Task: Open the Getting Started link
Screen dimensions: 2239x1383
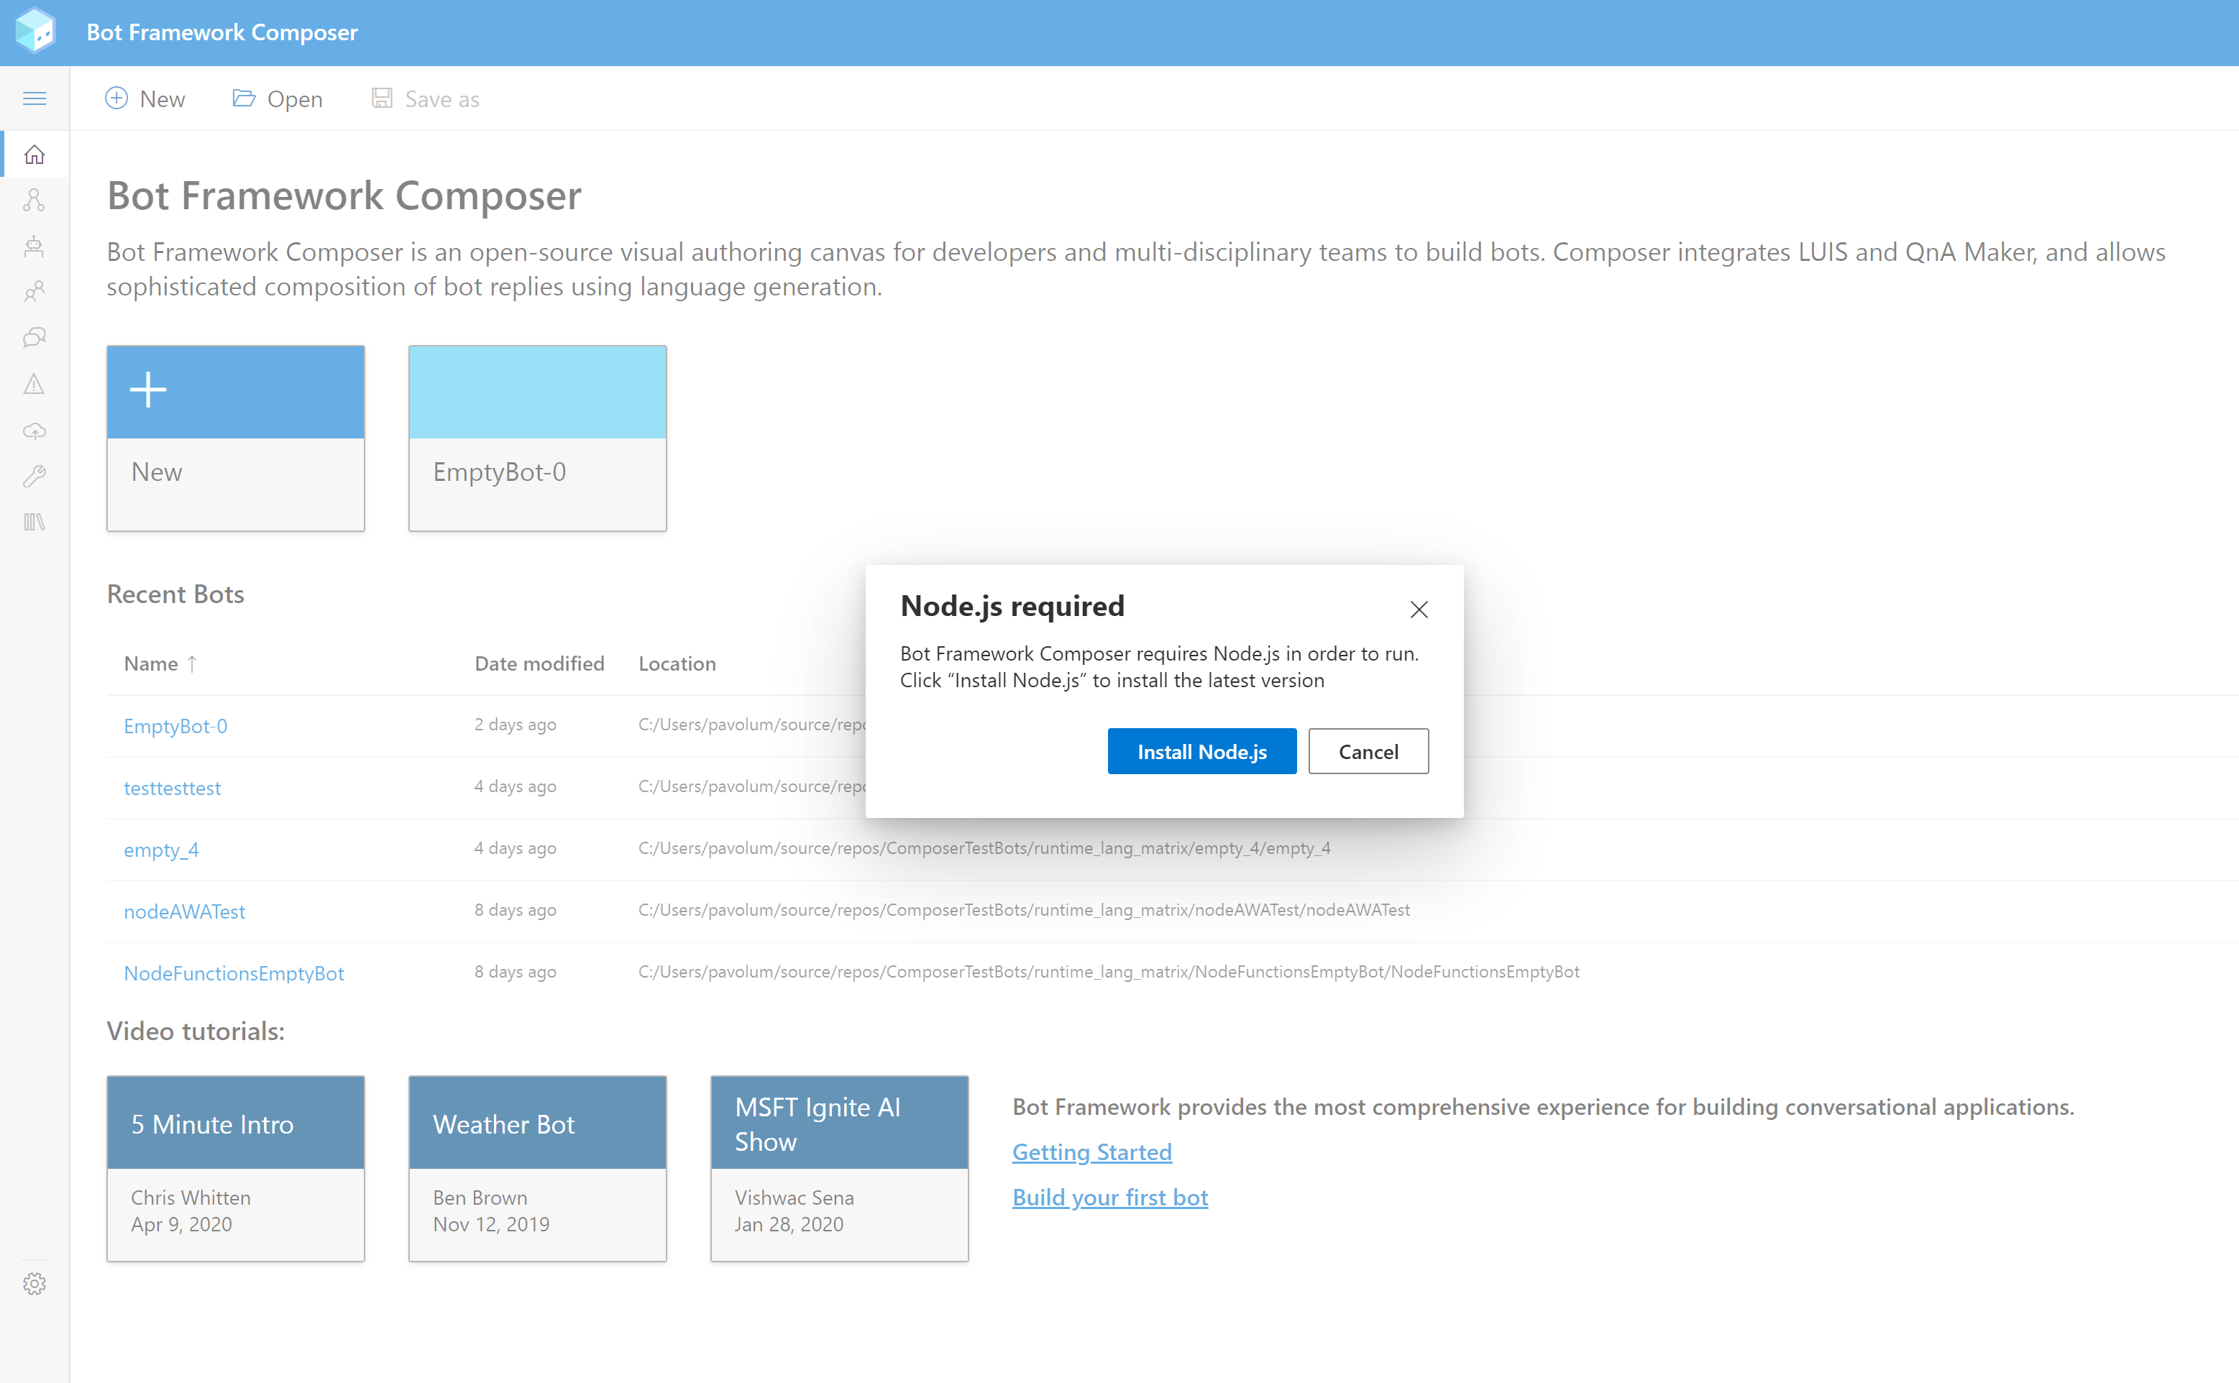Action: pos(1091,1152)
